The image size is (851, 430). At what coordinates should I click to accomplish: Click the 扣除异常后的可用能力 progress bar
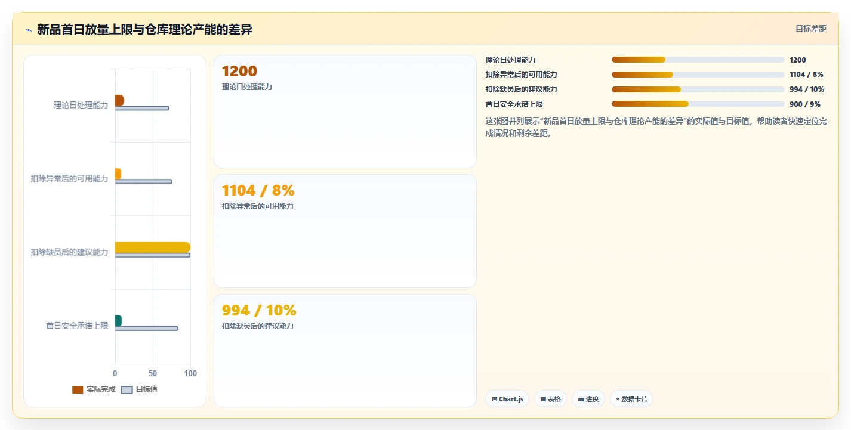(698, 75)
